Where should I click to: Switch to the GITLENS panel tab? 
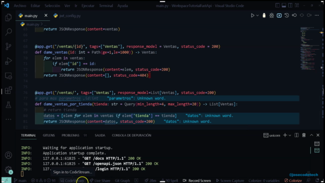pyautogui.click(x=49, y=135)
